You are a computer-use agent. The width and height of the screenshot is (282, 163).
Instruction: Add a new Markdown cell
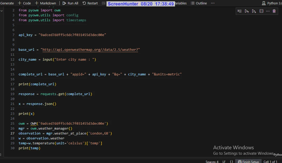click(x=45, y=3)
